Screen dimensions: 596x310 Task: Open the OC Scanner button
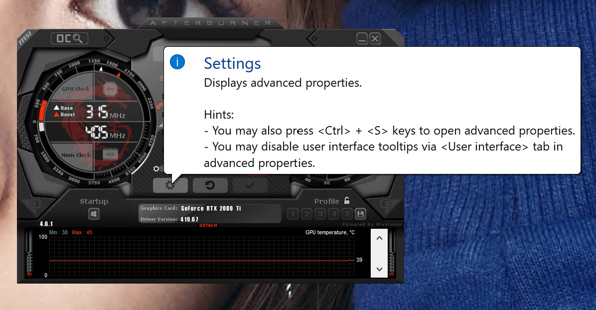[70, 38]
